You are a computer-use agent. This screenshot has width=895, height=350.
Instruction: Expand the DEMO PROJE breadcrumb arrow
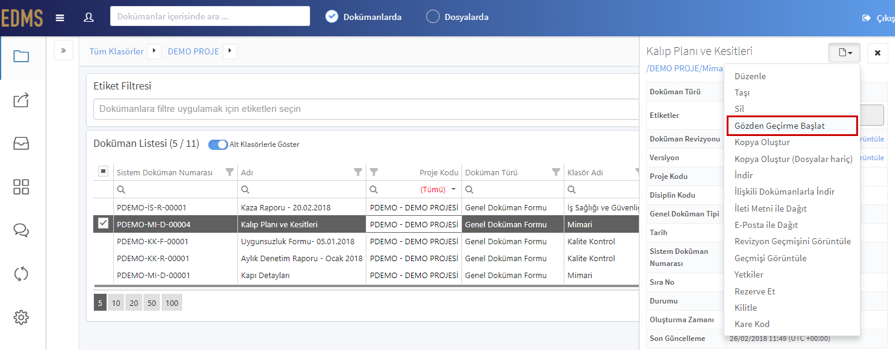click(x=230, y=51)
